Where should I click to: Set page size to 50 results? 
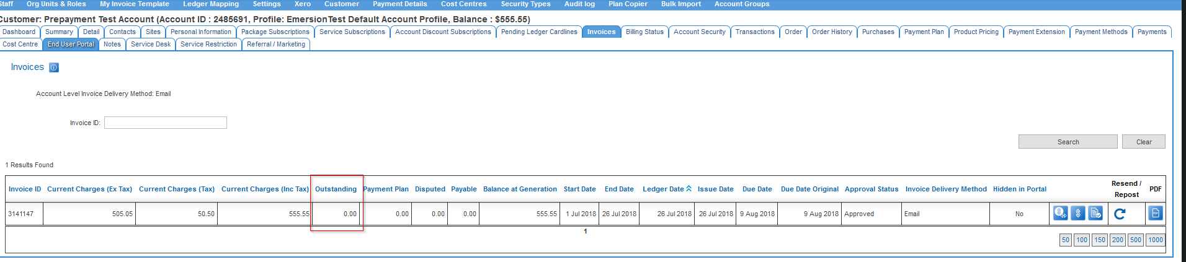1065,240
